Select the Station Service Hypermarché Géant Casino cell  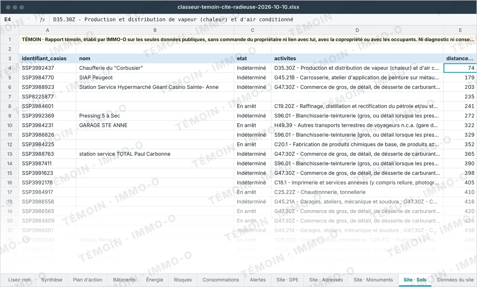click(x=155, y=87)
